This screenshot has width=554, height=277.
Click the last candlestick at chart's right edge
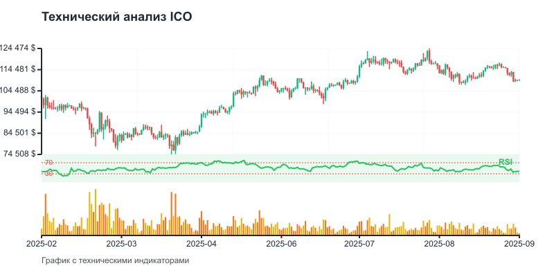pyautogui.click(x=519, y=80)
